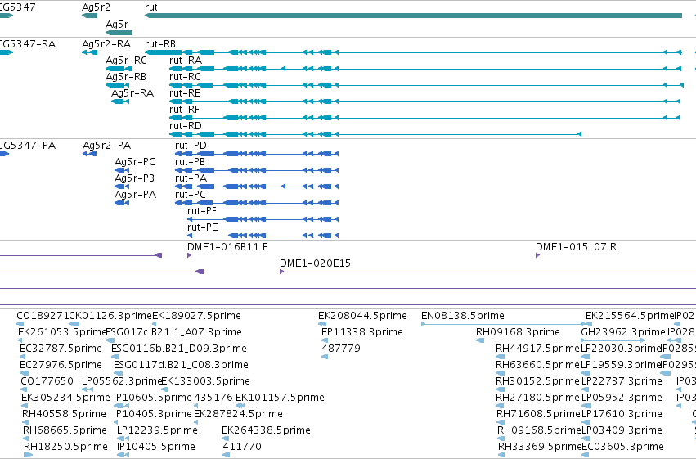Open the EK287824.5prime EST label
Screen dimensions: 696x459
click(238, 415)
